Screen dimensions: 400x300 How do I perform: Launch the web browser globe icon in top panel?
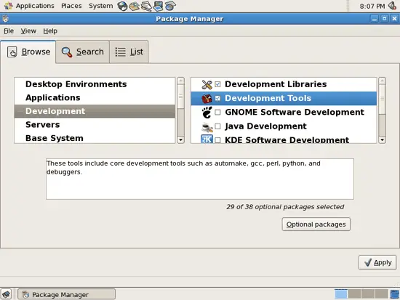pyautogui.click(x=122, y=6)
